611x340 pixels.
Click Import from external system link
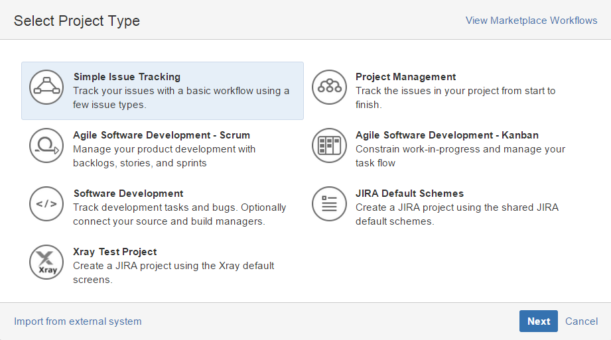(x=78, y=321)
